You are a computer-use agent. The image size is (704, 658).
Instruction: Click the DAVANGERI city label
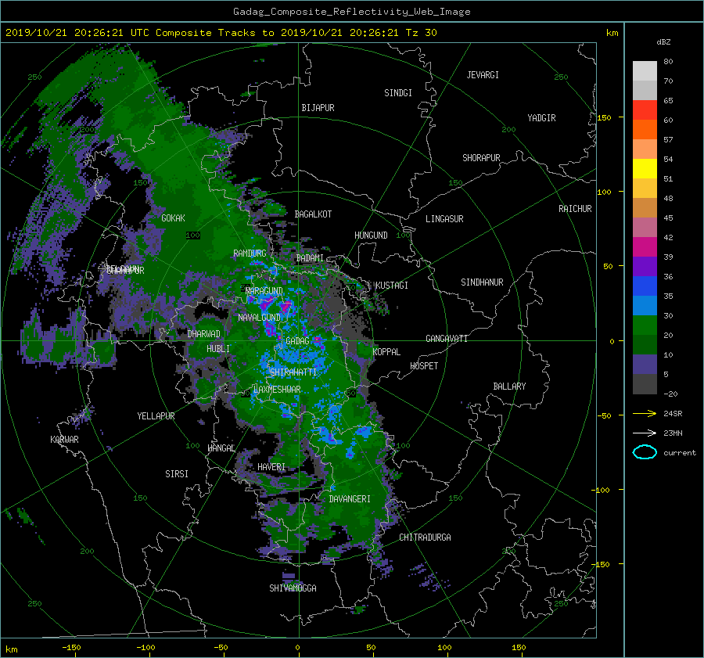coord(350,498)
